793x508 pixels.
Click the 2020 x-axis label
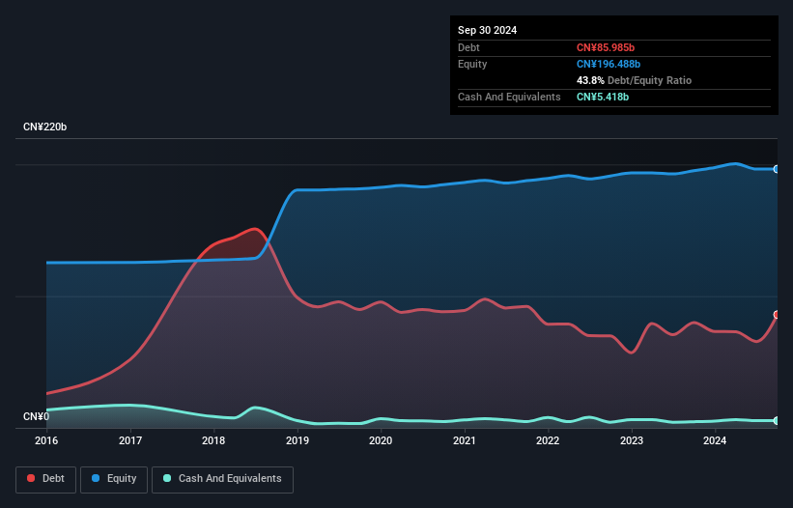tap(381, 440)
